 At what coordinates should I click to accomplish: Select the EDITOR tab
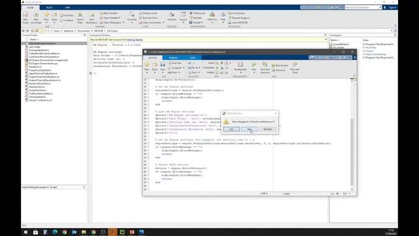click(153, 58)
